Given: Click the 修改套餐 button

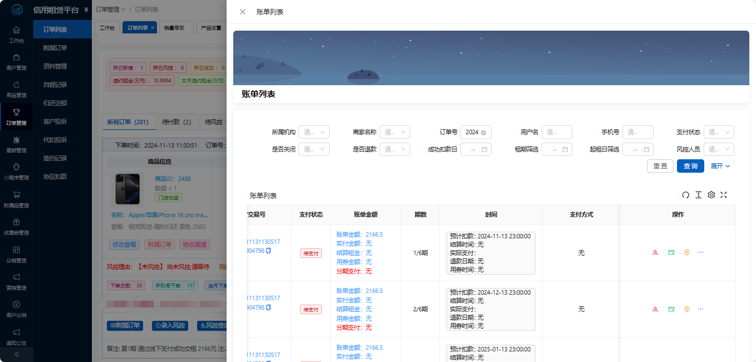Looking at the screenshot, I should (x=125, y=244).
